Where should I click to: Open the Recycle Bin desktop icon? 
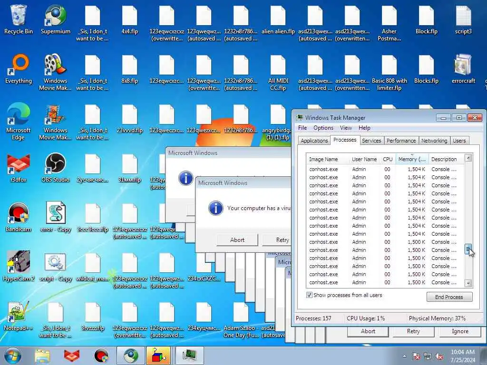[19, 19]
